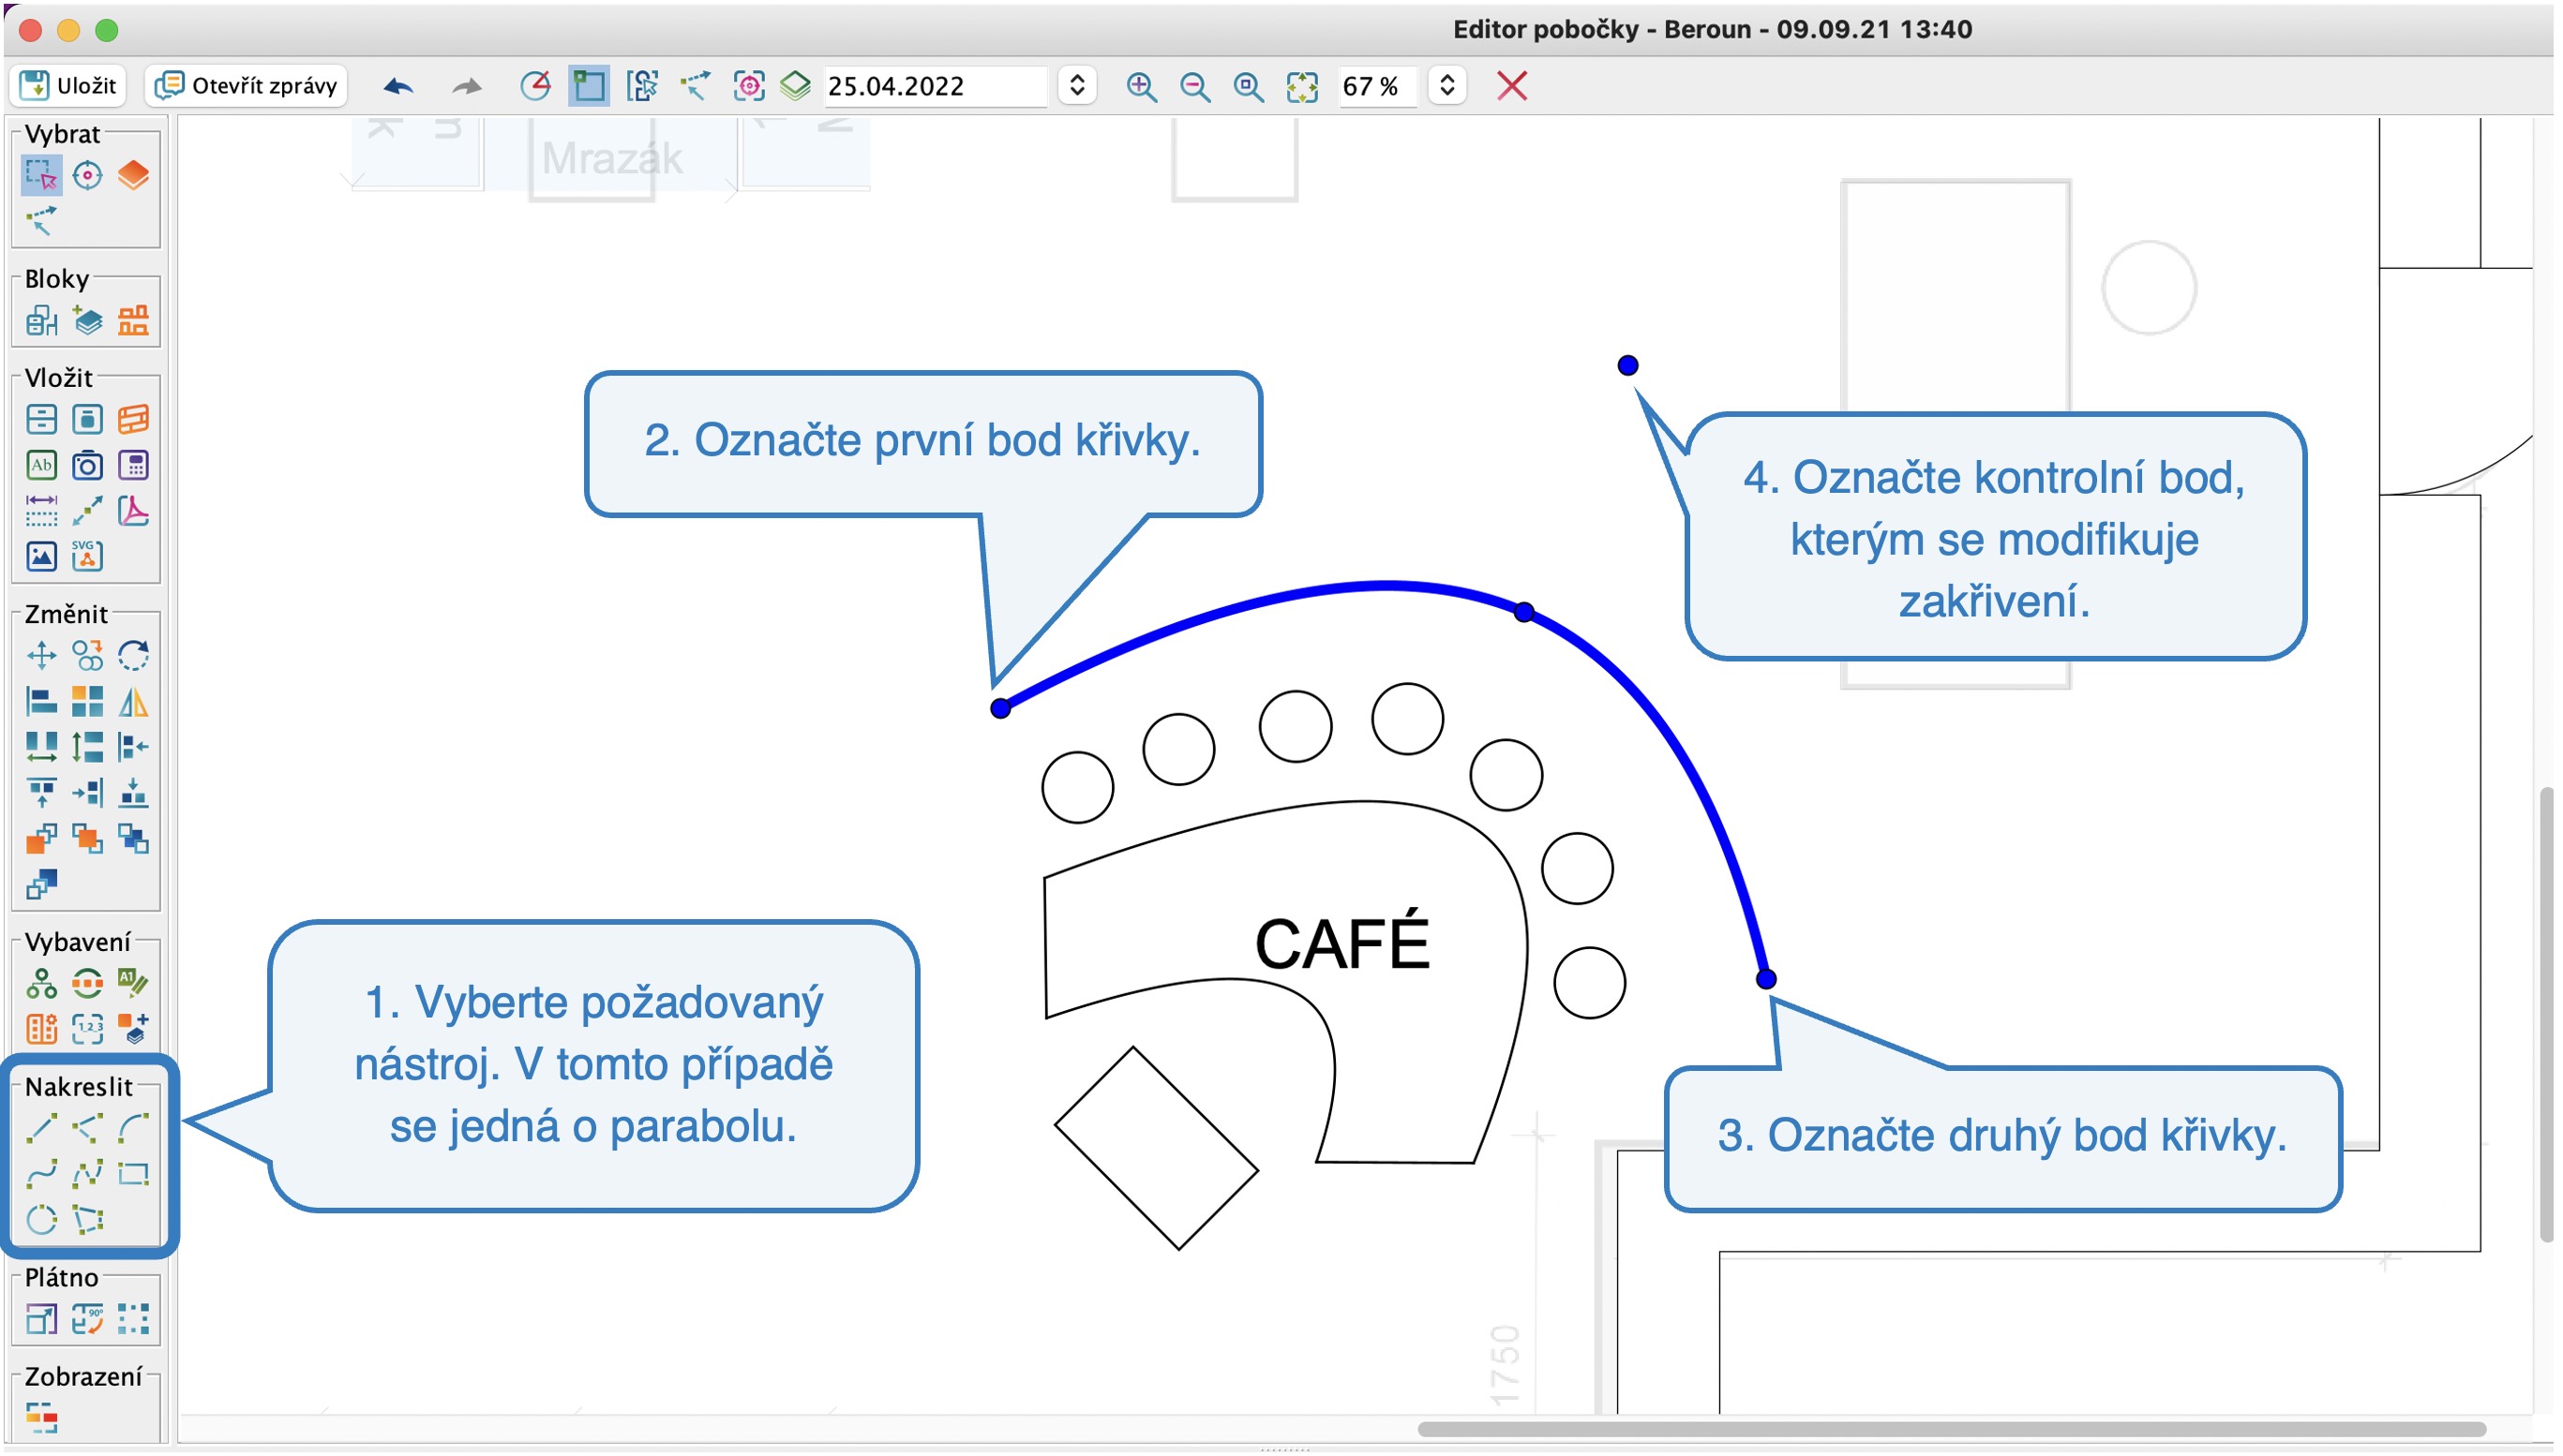Viewport: 2563px width, 1456px height.
Task: Open the green layers toolbar icon
Action: [x=796, y=86]
